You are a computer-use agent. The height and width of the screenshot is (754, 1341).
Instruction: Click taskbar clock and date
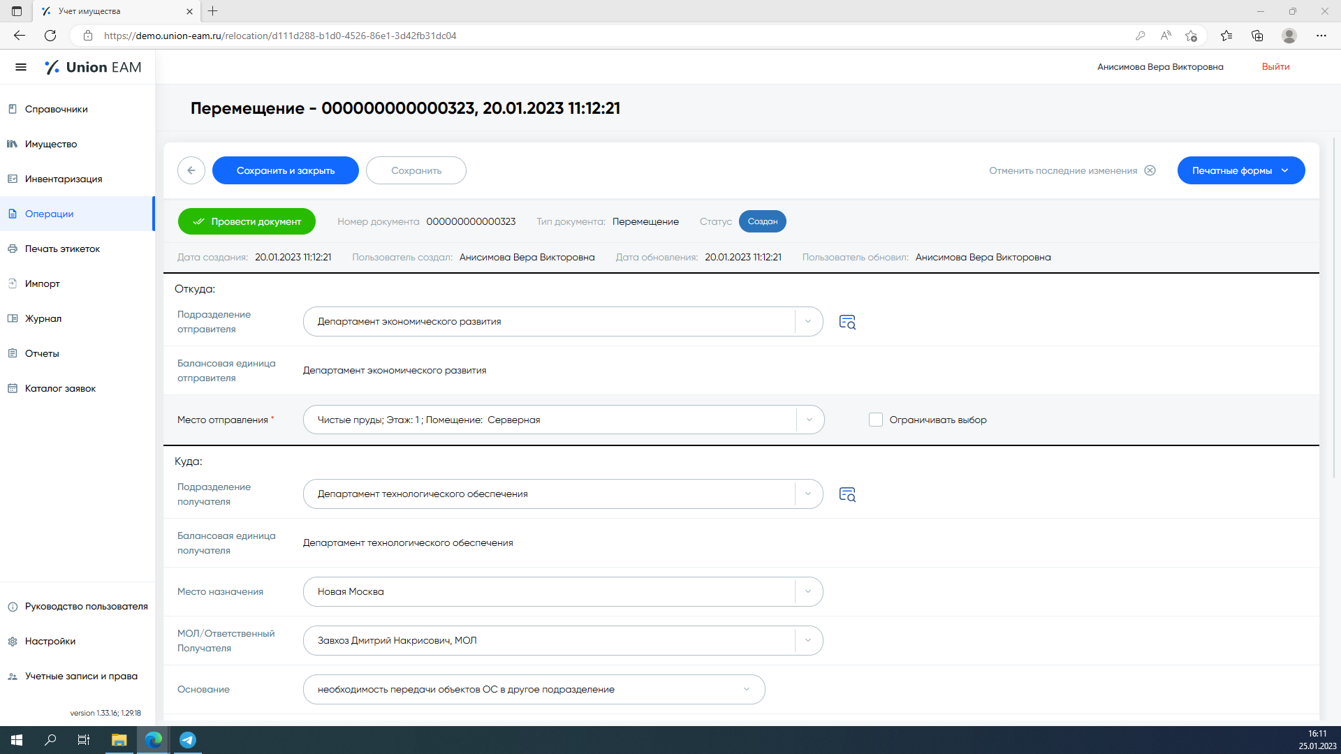tap(1317, 740)
